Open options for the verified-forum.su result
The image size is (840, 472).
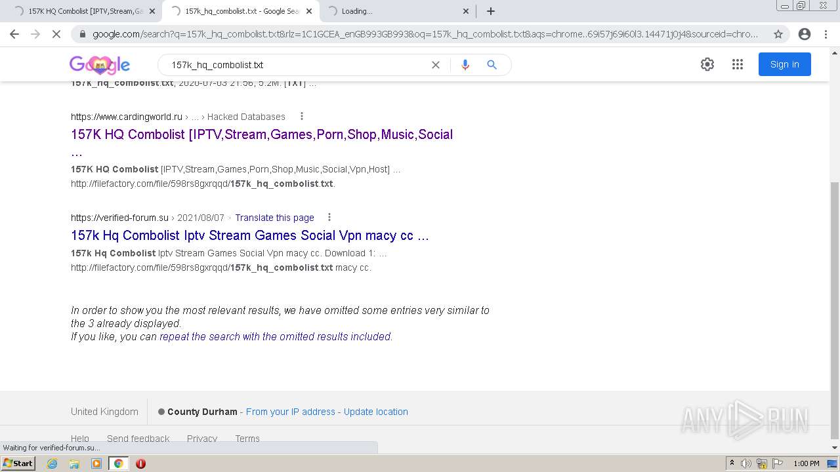click(329, 218)
